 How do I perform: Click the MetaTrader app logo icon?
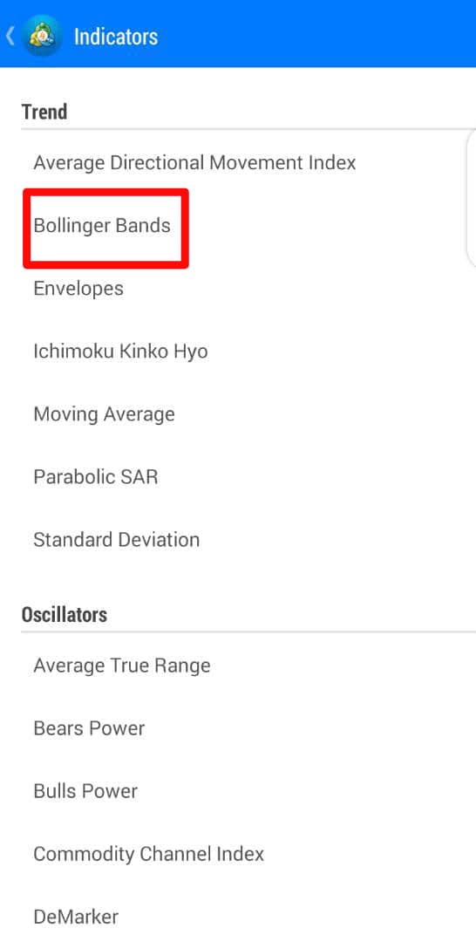[42, 36]
